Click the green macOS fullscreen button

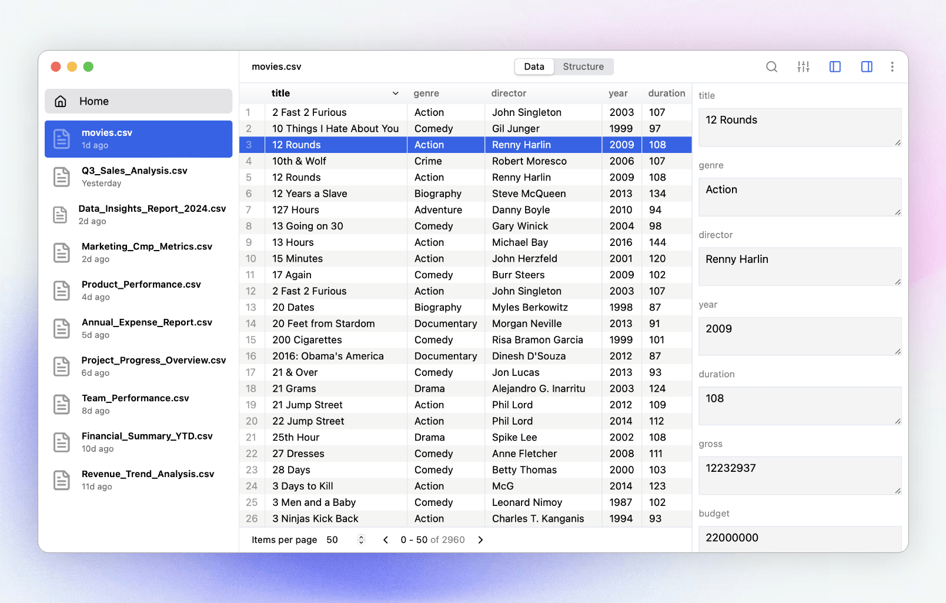pyautogui.click(x=88, y=67)
